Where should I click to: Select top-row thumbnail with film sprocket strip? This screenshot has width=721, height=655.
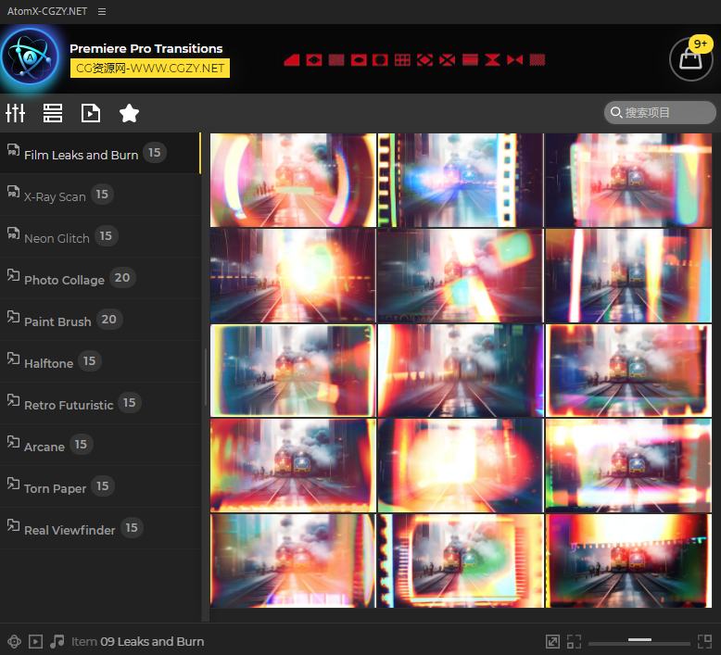pyautogui.click(x=461, y=180)
